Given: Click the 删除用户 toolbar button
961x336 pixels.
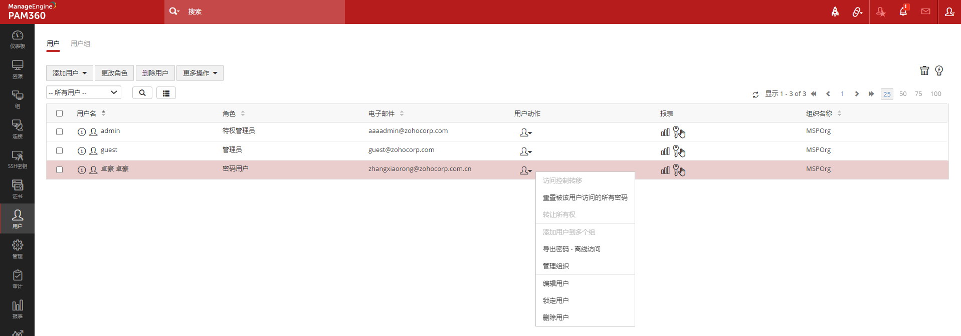Looking at the screenshot, I should 155,73.
